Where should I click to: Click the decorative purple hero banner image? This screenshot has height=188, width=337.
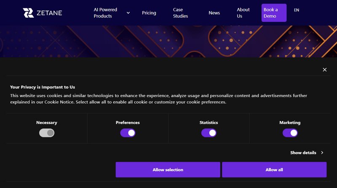coord(168,41)
